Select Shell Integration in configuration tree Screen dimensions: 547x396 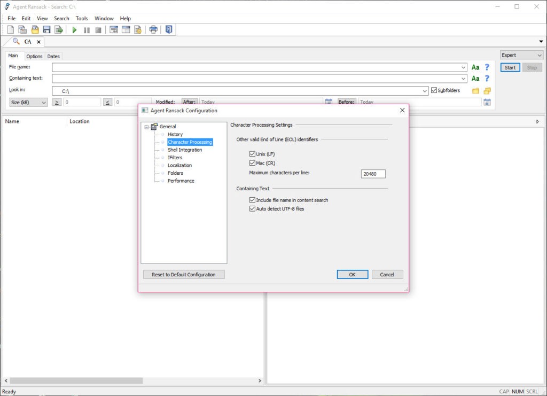[x=185, y=150]
